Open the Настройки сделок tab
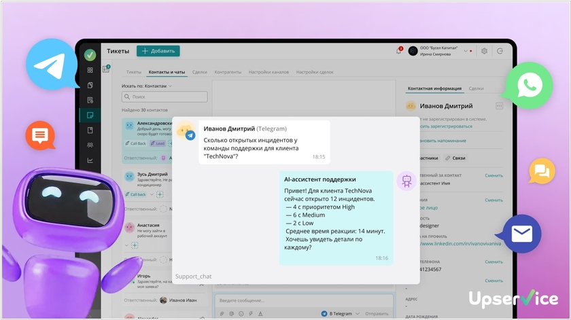The height and width of the screenshot is (320, 571). pos(315,72)
